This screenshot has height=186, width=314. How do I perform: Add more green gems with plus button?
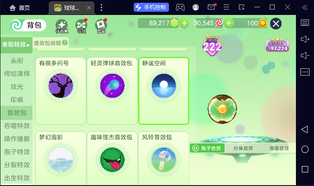(184, 23)
